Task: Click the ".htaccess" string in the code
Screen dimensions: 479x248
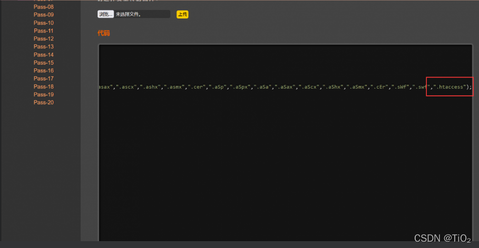Action: [x=449, y=87]
